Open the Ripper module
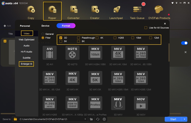The height and width of the screenshot is (123, 191). tap(52, 11)
